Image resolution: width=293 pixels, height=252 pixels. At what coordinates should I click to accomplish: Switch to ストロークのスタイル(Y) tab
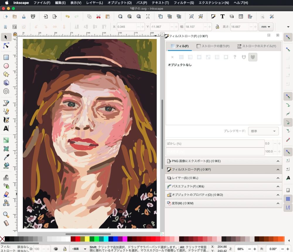coord(257,46)
